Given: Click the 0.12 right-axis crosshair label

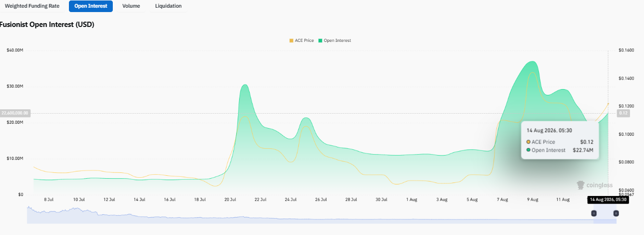Looking at the screenshot, I should 623,113.
